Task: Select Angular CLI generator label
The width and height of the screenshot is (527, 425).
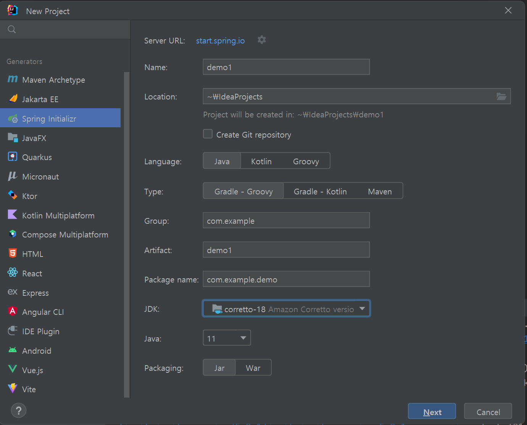Action: 43,312
